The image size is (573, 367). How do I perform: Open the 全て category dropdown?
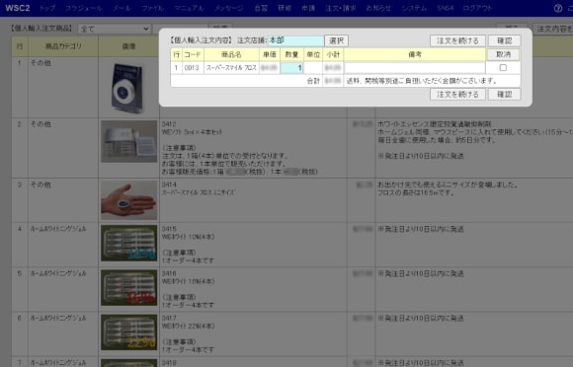tap(114, 29)
